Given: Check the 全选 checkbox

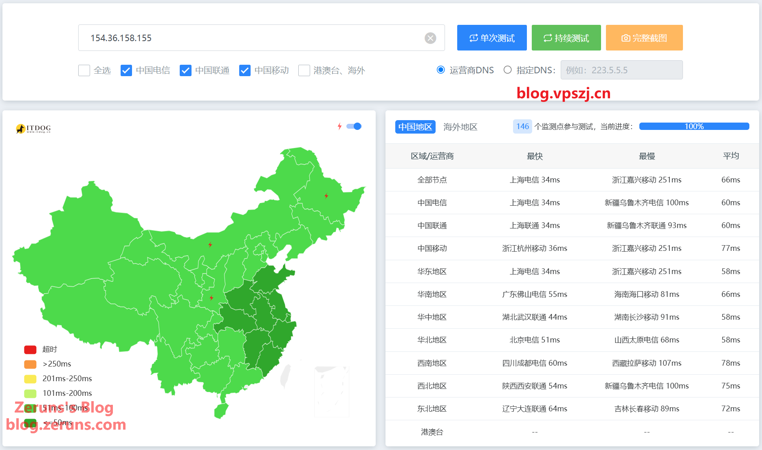Looking at the screenshot, I should (84, 70).
